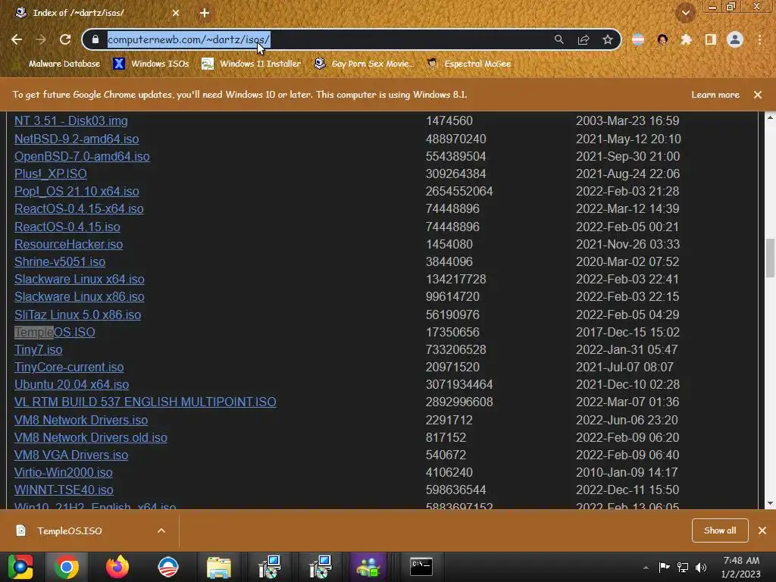Switch to Google Chrome in the taskbar
This screenshot has height=582, width=776.
67,567
